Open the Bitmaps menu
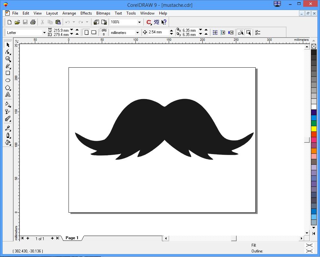The image size is (320, 257). pos(103,13)
